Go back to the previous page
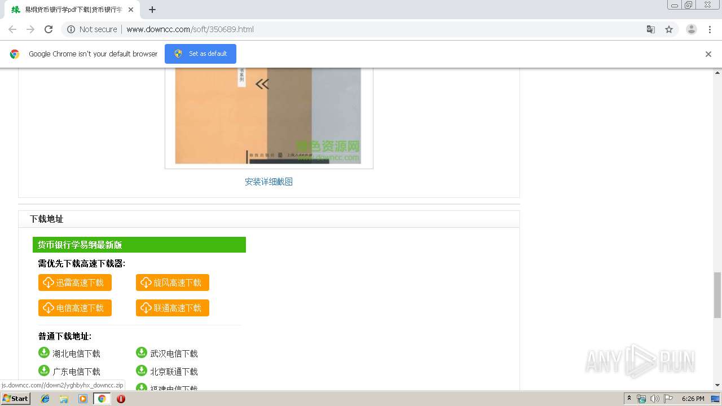The image size is (722, 406). (x=12, y=29)
